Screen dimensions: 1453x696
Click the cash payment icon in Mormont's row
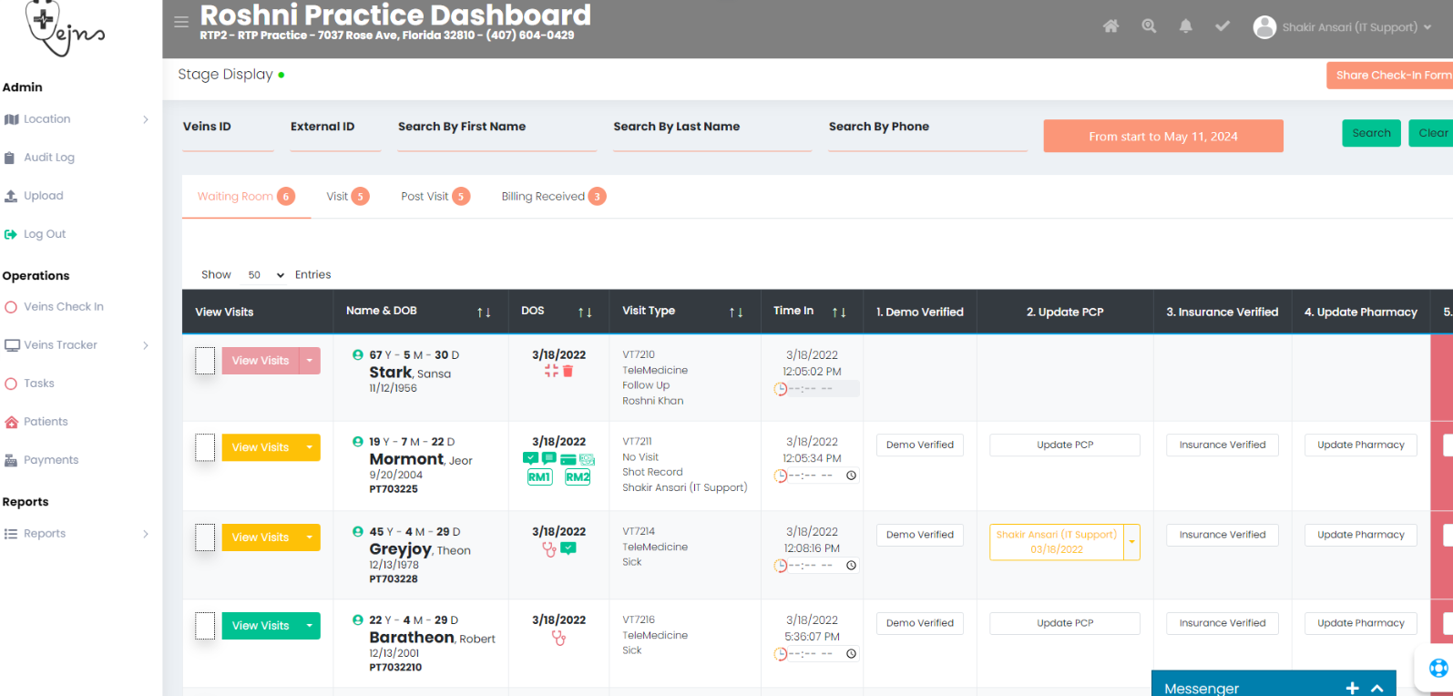[x=587, y=459]
